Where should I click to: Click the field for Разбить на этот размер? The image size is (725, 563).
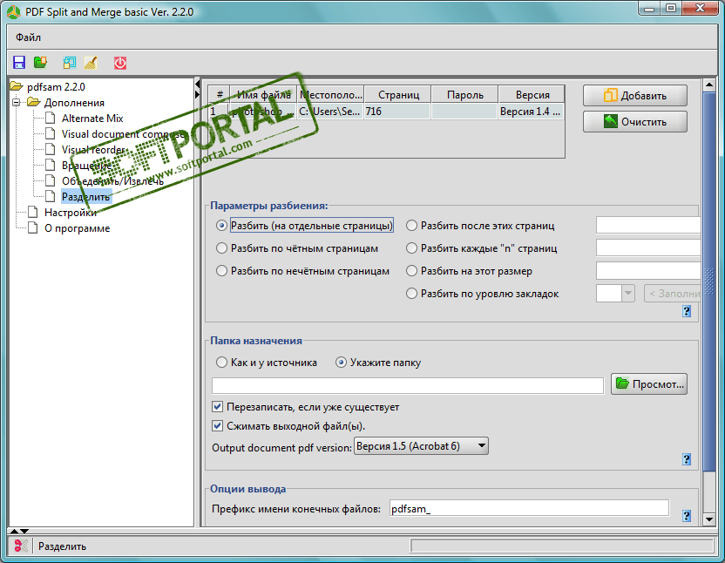click(648, 271)
